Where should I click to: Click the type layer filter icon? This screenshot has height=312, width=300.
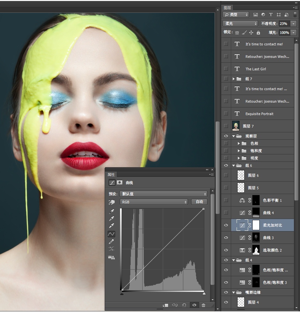[271, 14]
